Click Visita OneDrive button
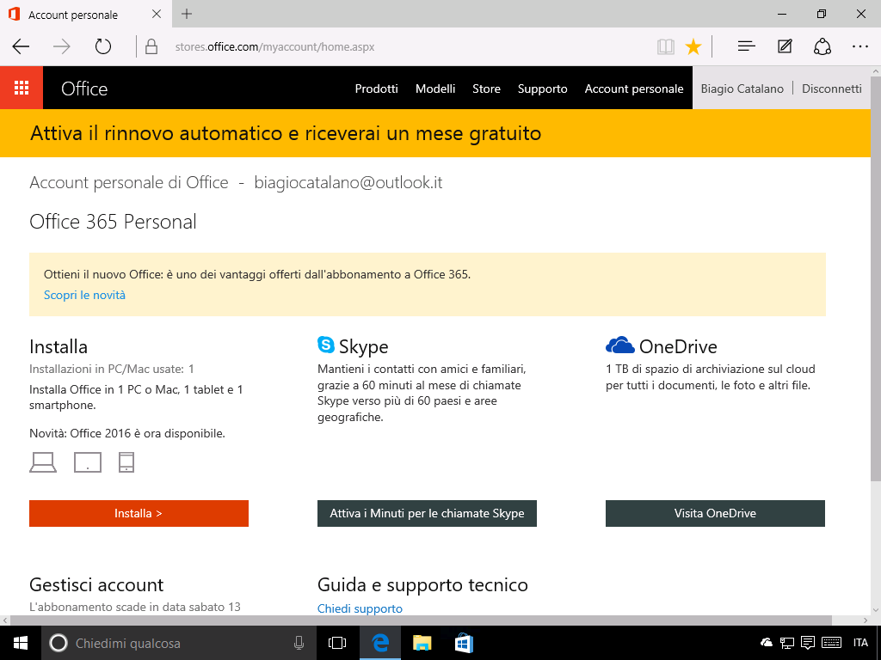 (x=715, y=514)
